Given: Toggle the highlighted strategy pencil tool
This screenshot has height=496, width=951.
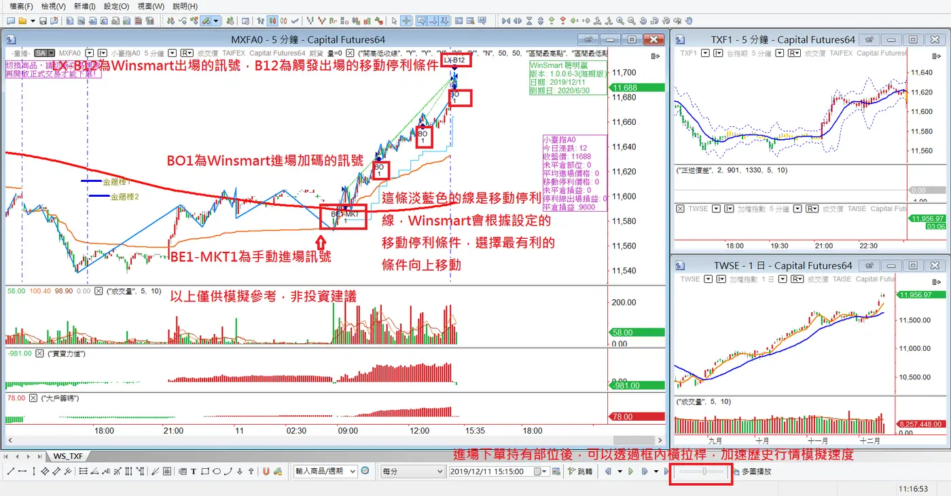Looking at the screenshot, I should point(206,21).
